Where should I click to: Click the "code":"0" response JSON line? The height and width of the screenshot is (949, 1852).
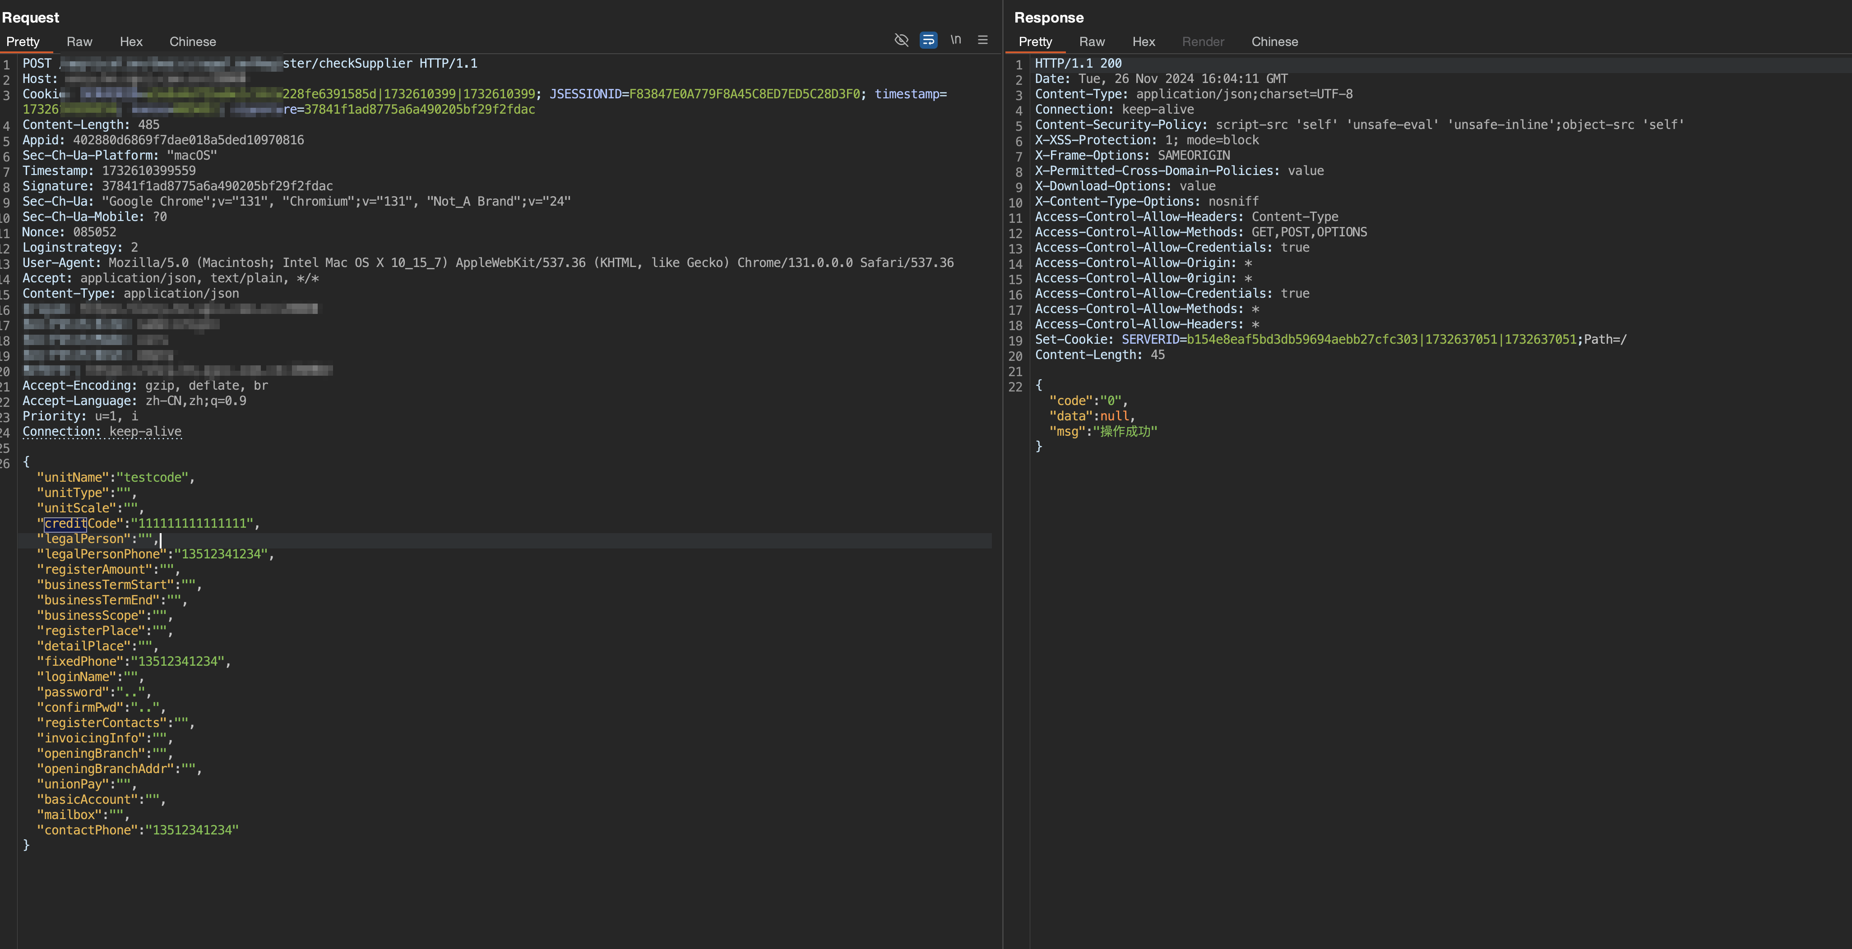pos(1088,401)
